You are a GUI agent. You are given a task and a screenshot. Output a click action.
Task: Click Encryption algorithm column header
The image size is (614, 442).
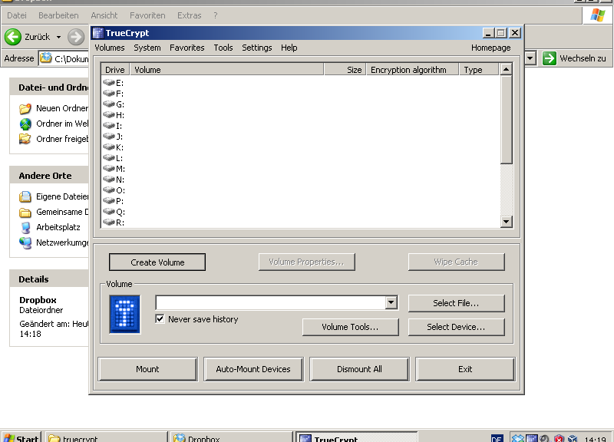(x=412, y=70)
